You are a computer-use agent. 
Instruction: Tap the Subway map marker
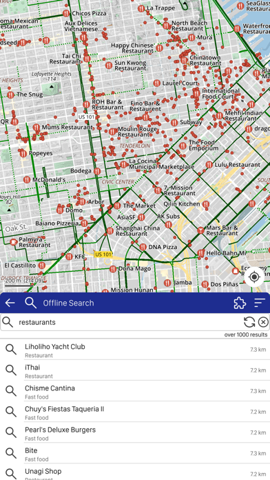tap(174, 123)
